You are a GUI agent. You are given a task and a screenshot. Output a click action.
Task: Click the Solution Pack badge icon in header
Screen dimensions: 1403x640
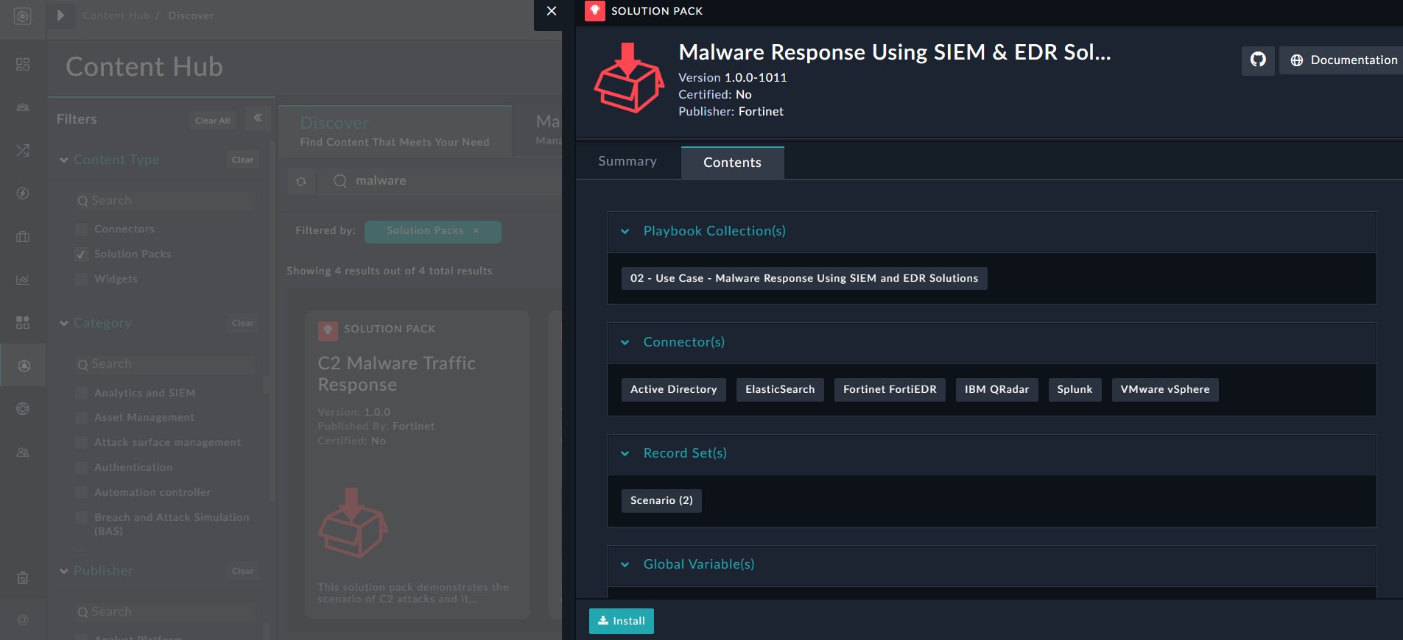(x=595, y=11)
